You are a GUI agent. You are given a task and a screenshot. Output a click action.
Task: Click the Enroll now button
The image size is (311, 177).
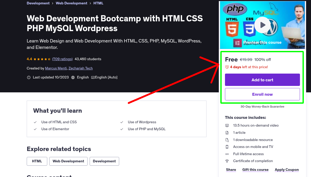coord(262,94)
